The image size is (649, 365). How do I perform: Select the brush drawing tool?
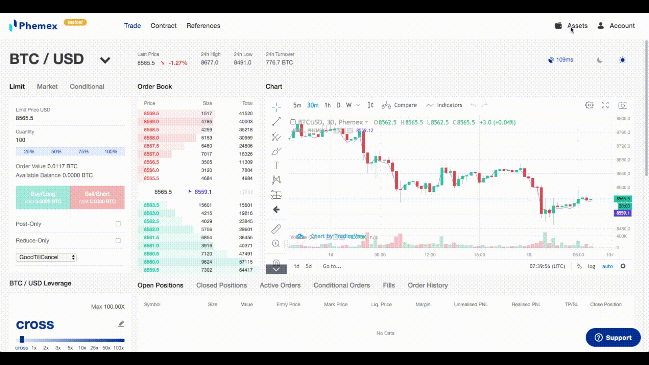(x=276, y=151)
